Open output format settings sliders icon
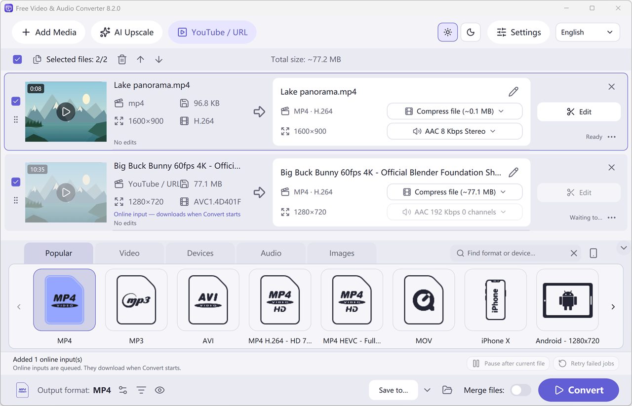This screenshot has height=406, width=632. pos(123,390)
